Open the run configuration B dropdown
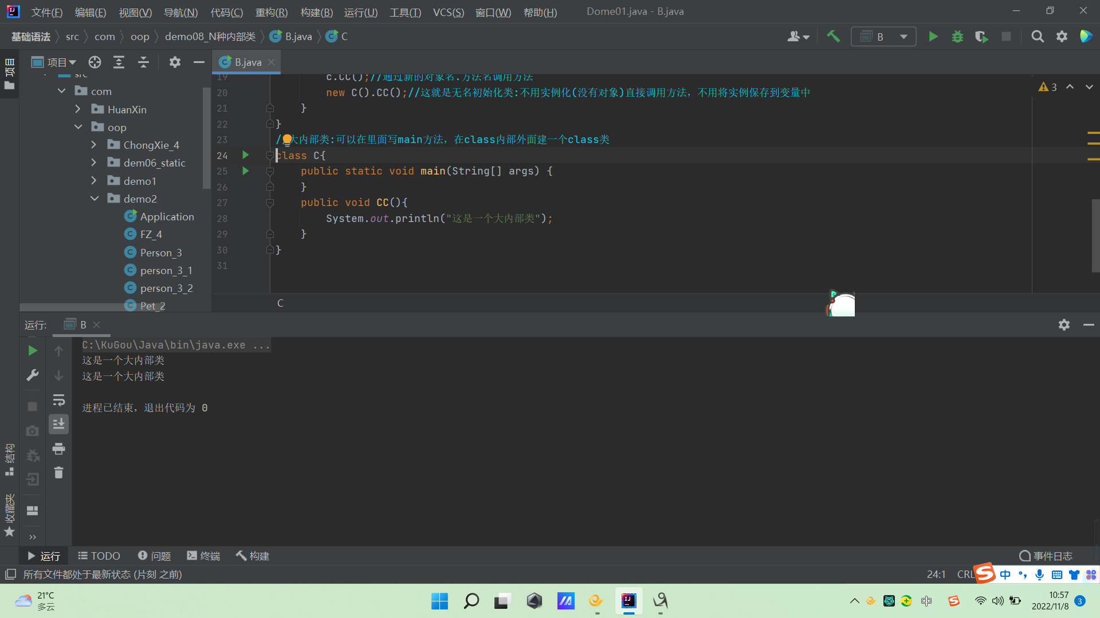This screenshot has width=1100, height=618. [x=883, y=37]
